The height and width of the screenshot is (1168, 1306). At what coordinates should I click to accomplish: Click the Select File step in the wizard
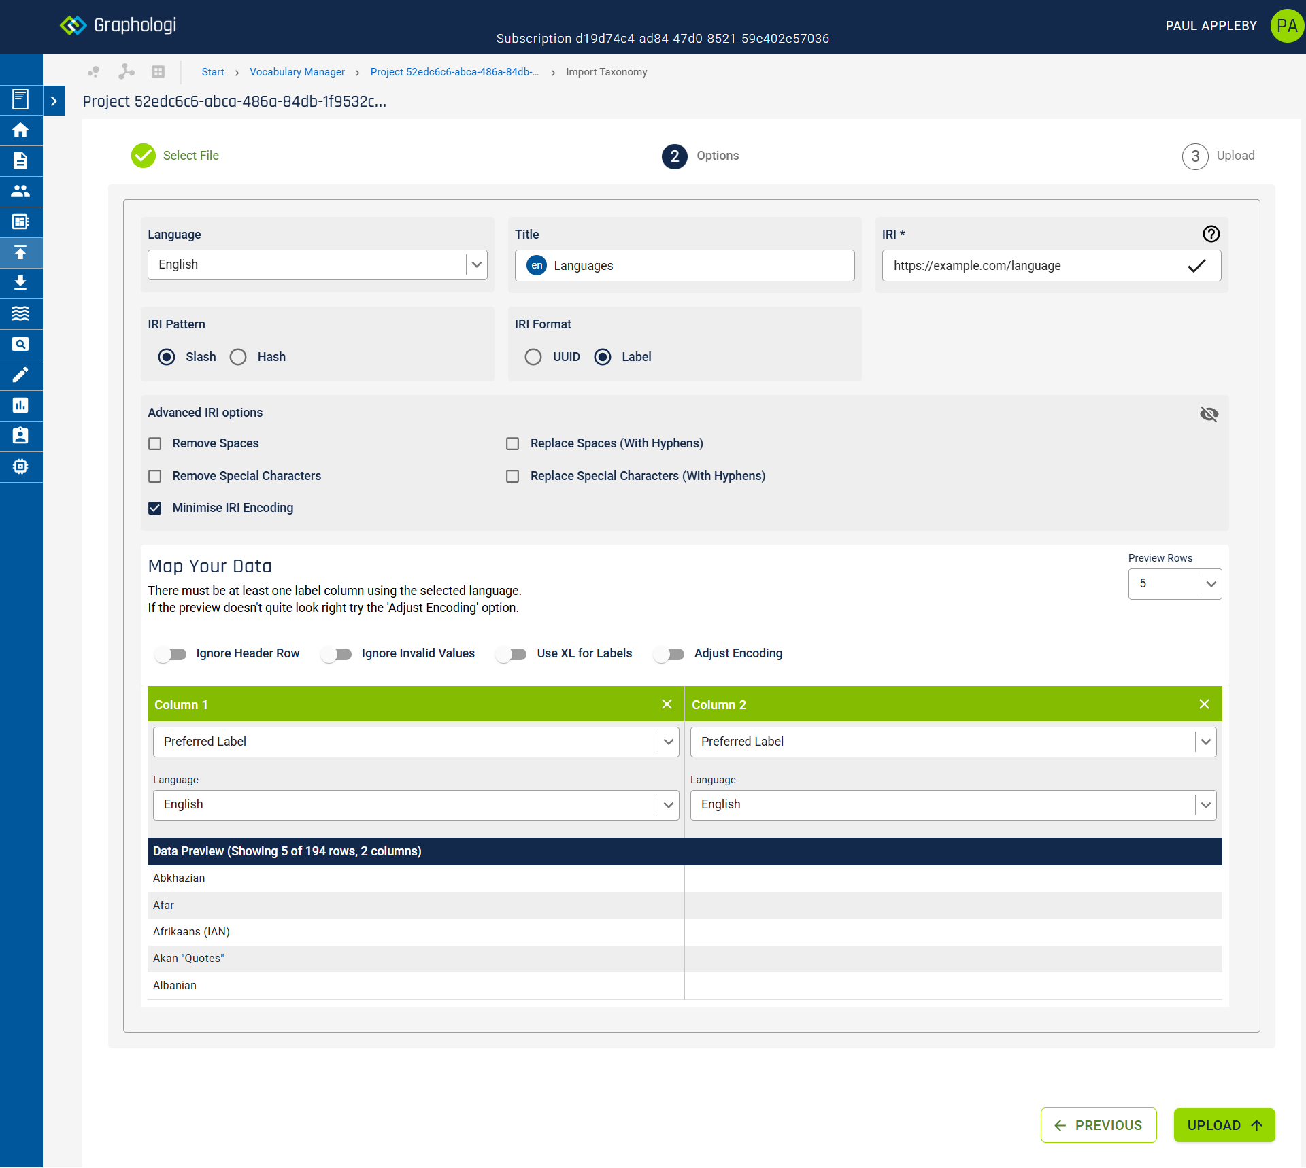175,156
